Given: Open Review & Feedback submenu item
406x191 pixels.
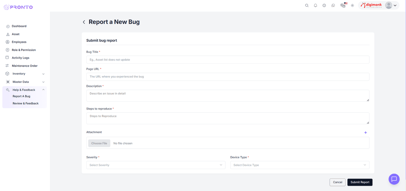Looking at the screenshot, I should point(26,103).
